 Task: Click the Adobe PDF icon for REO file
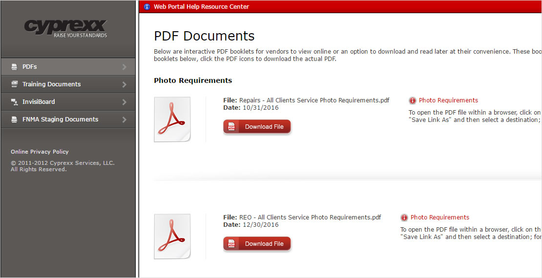tap(172, 237)
